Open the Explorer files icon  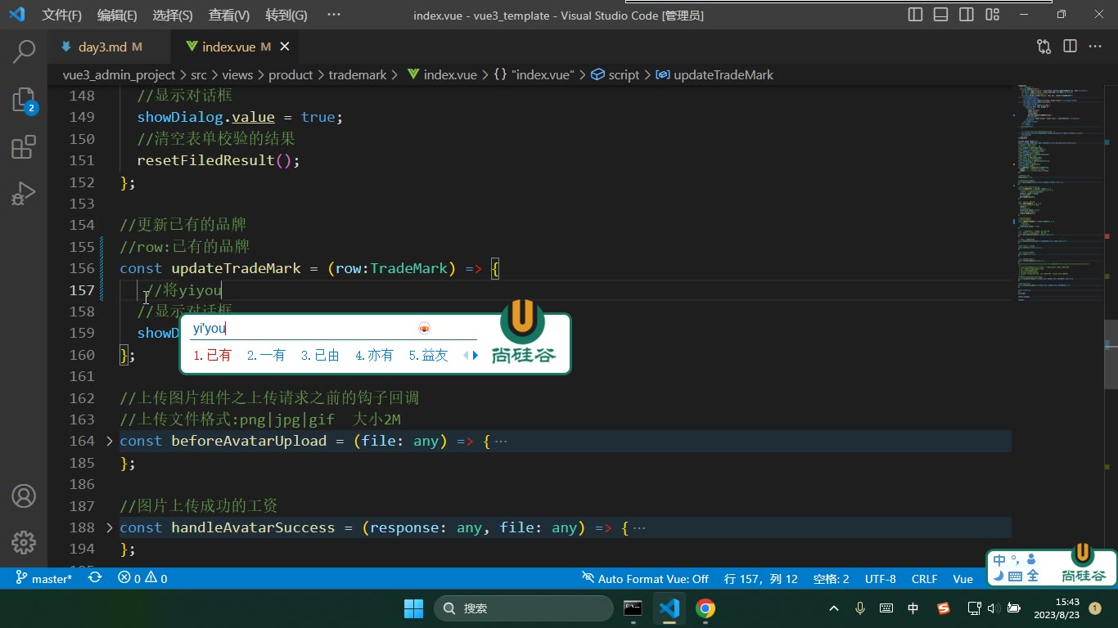[x=24, y=100]
